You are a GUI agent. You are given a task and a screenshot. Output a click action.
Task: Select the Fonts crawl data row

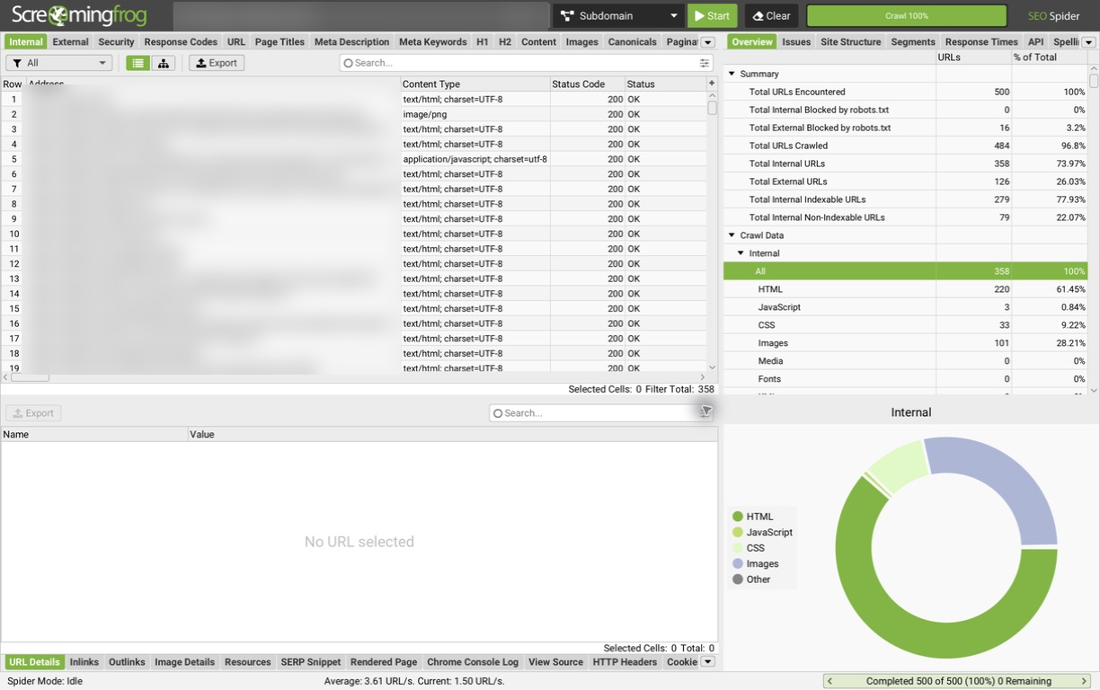905,379
